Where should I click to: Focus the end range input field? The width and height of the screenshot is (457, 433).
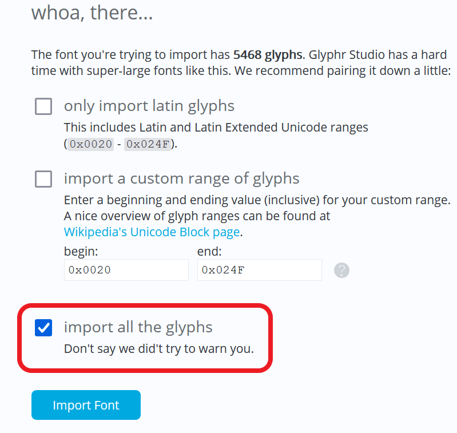[x=259, y=270]
